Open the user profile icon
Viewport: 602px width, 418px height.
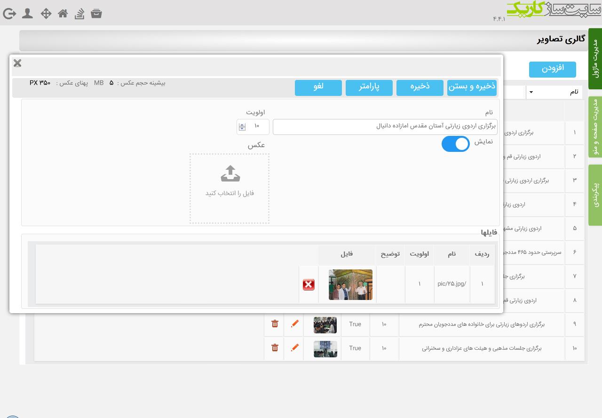click(27, 13)
